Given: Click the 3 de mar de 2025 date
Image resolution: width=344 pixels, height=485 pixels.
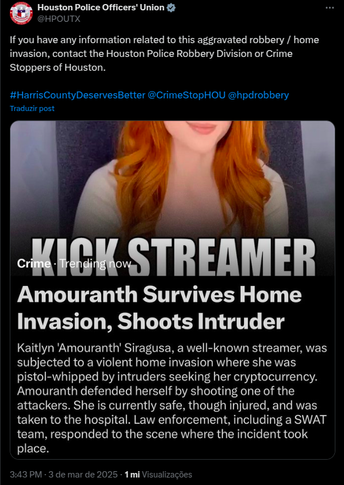Looking at the screenshot, I should click(x=84, y=475).
